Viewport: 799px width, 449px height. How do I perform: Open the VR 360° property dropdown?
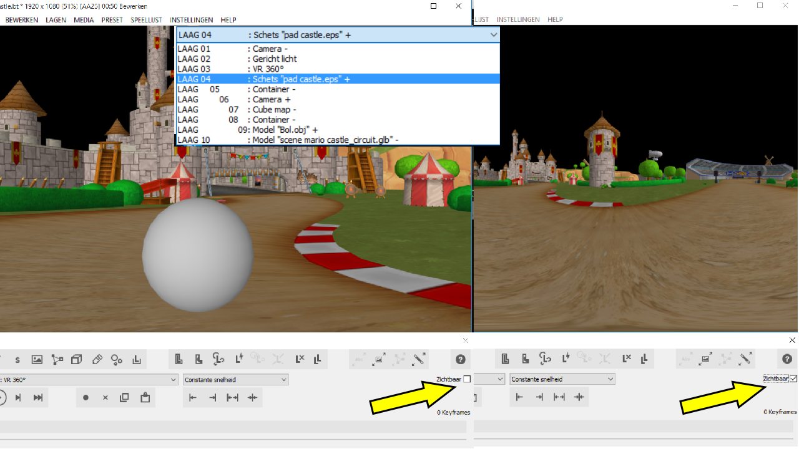point(174,379)
